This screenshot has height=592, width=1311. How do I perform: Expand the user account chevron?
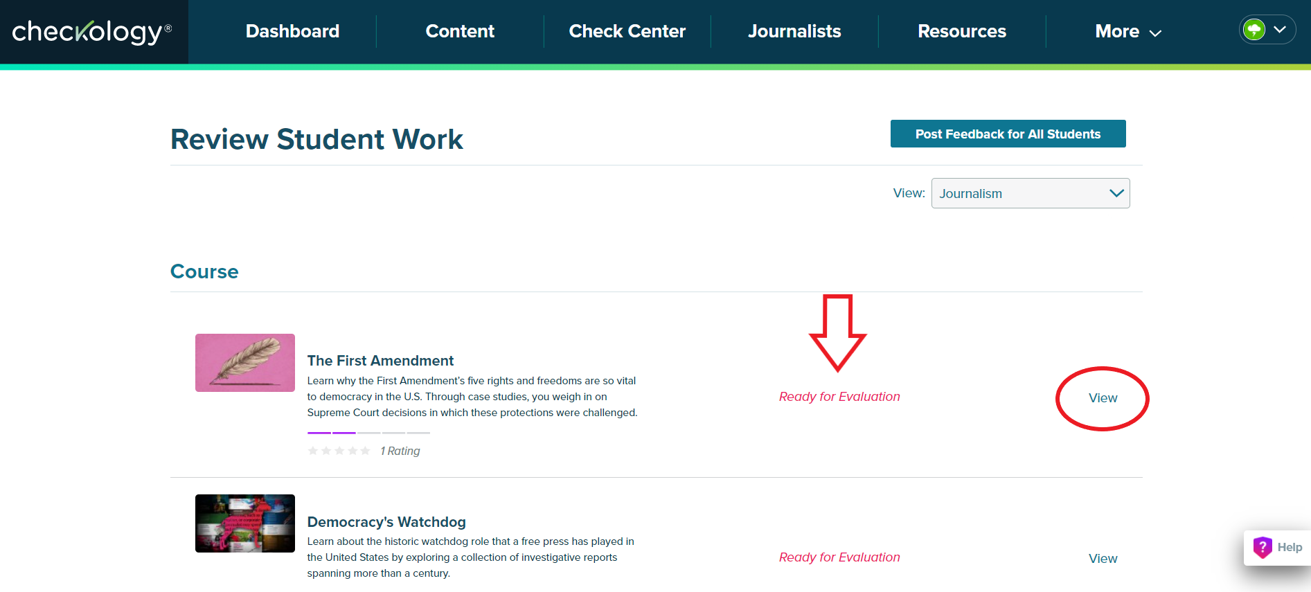tap(1281, 30)
